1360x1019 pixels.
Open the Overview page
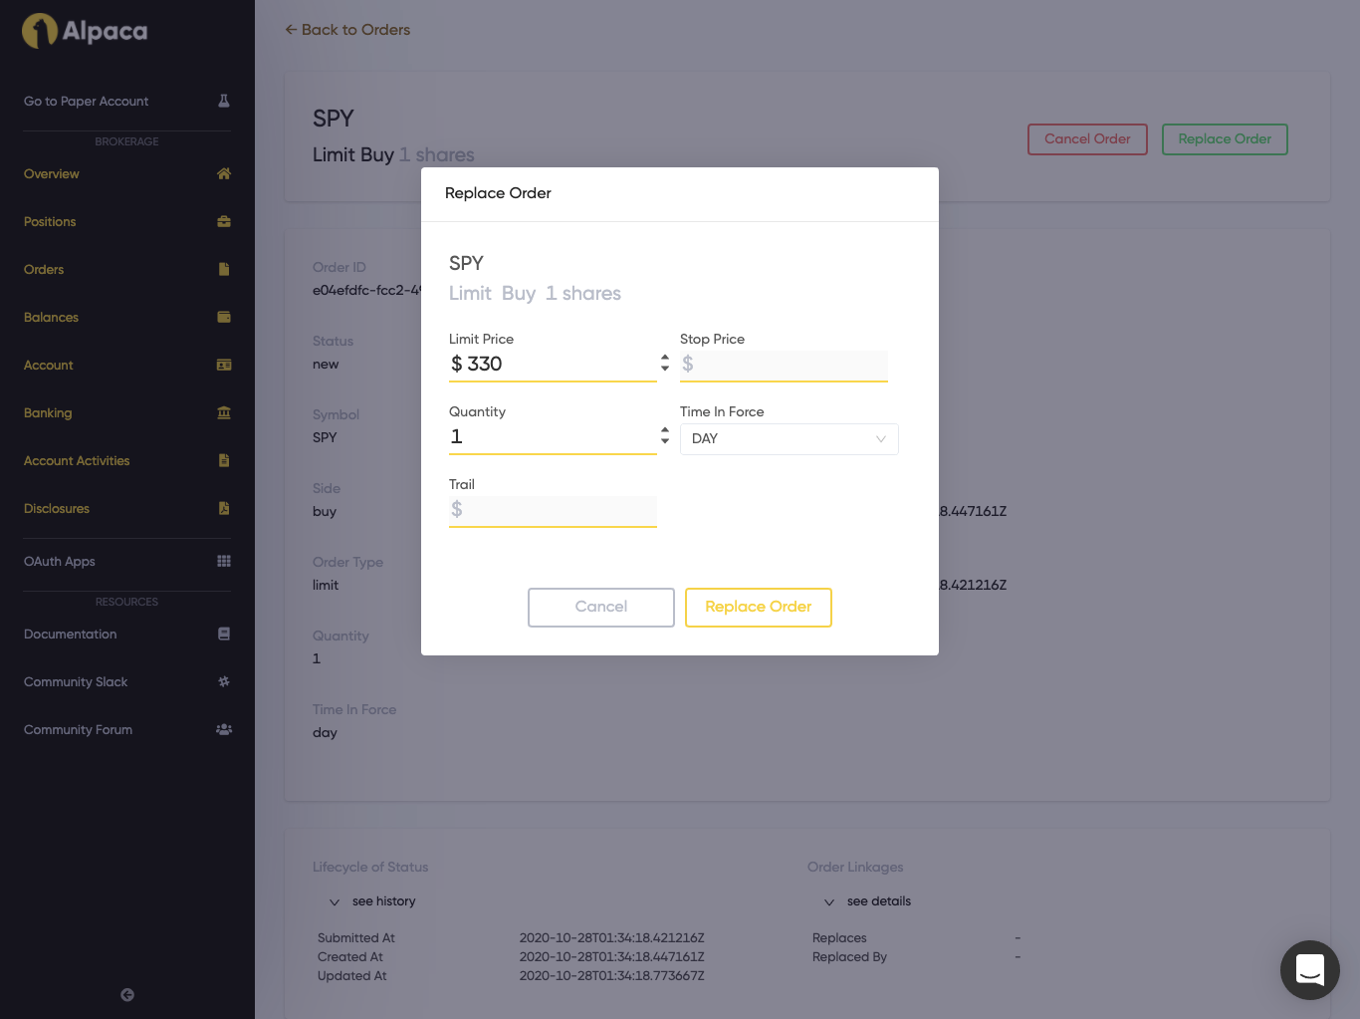click(x=52, y=174)
